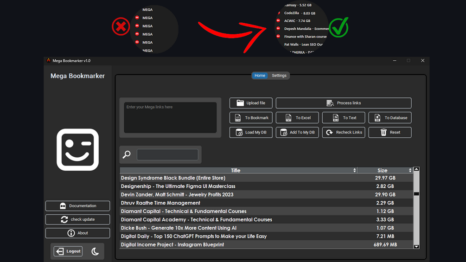Image resolution: width=466 pixels, height=262 pixels.
Task: Export results with To Text
Action: click(344, 118)
